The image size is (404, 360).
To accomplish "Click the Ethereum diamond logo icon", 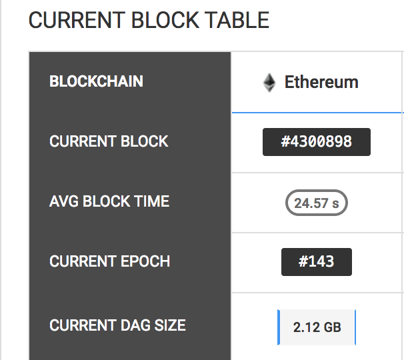I will (x=269, y=83).
